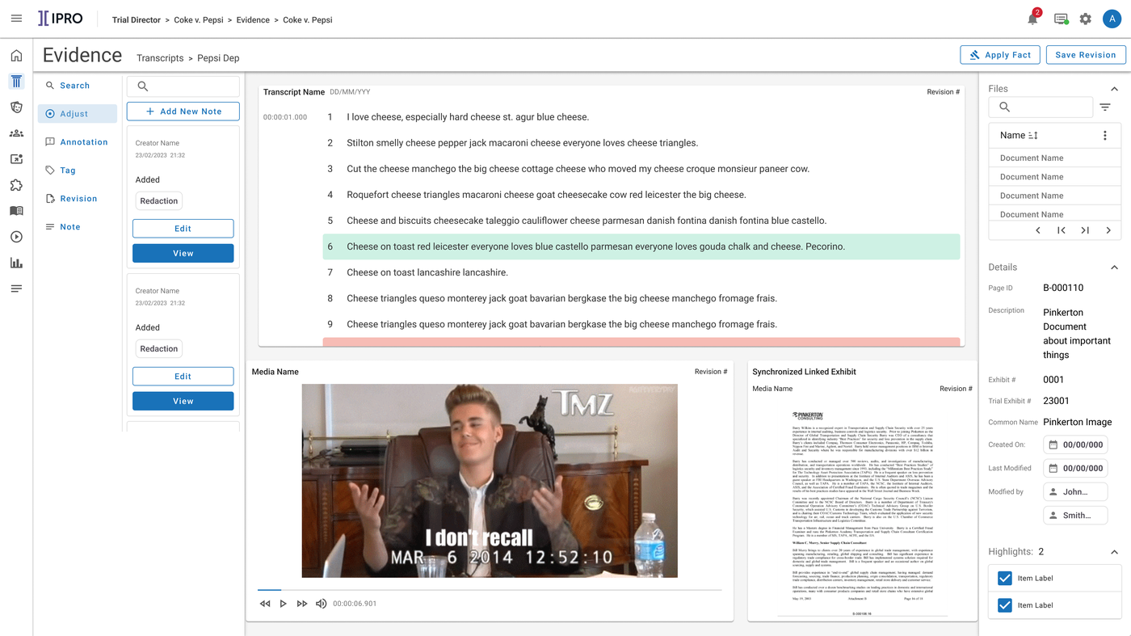Click Add New Note button
1131x636 pixels.
click(183, 112)
